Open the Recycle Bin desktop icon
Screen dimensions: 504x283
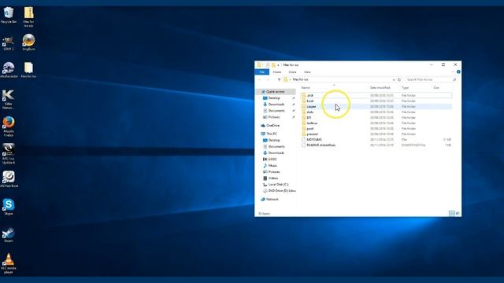[x=9, y=15]
